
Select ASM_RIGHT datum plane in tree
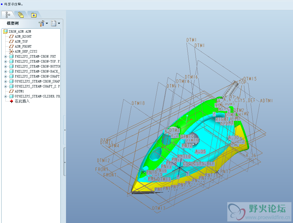click(23, 36)
